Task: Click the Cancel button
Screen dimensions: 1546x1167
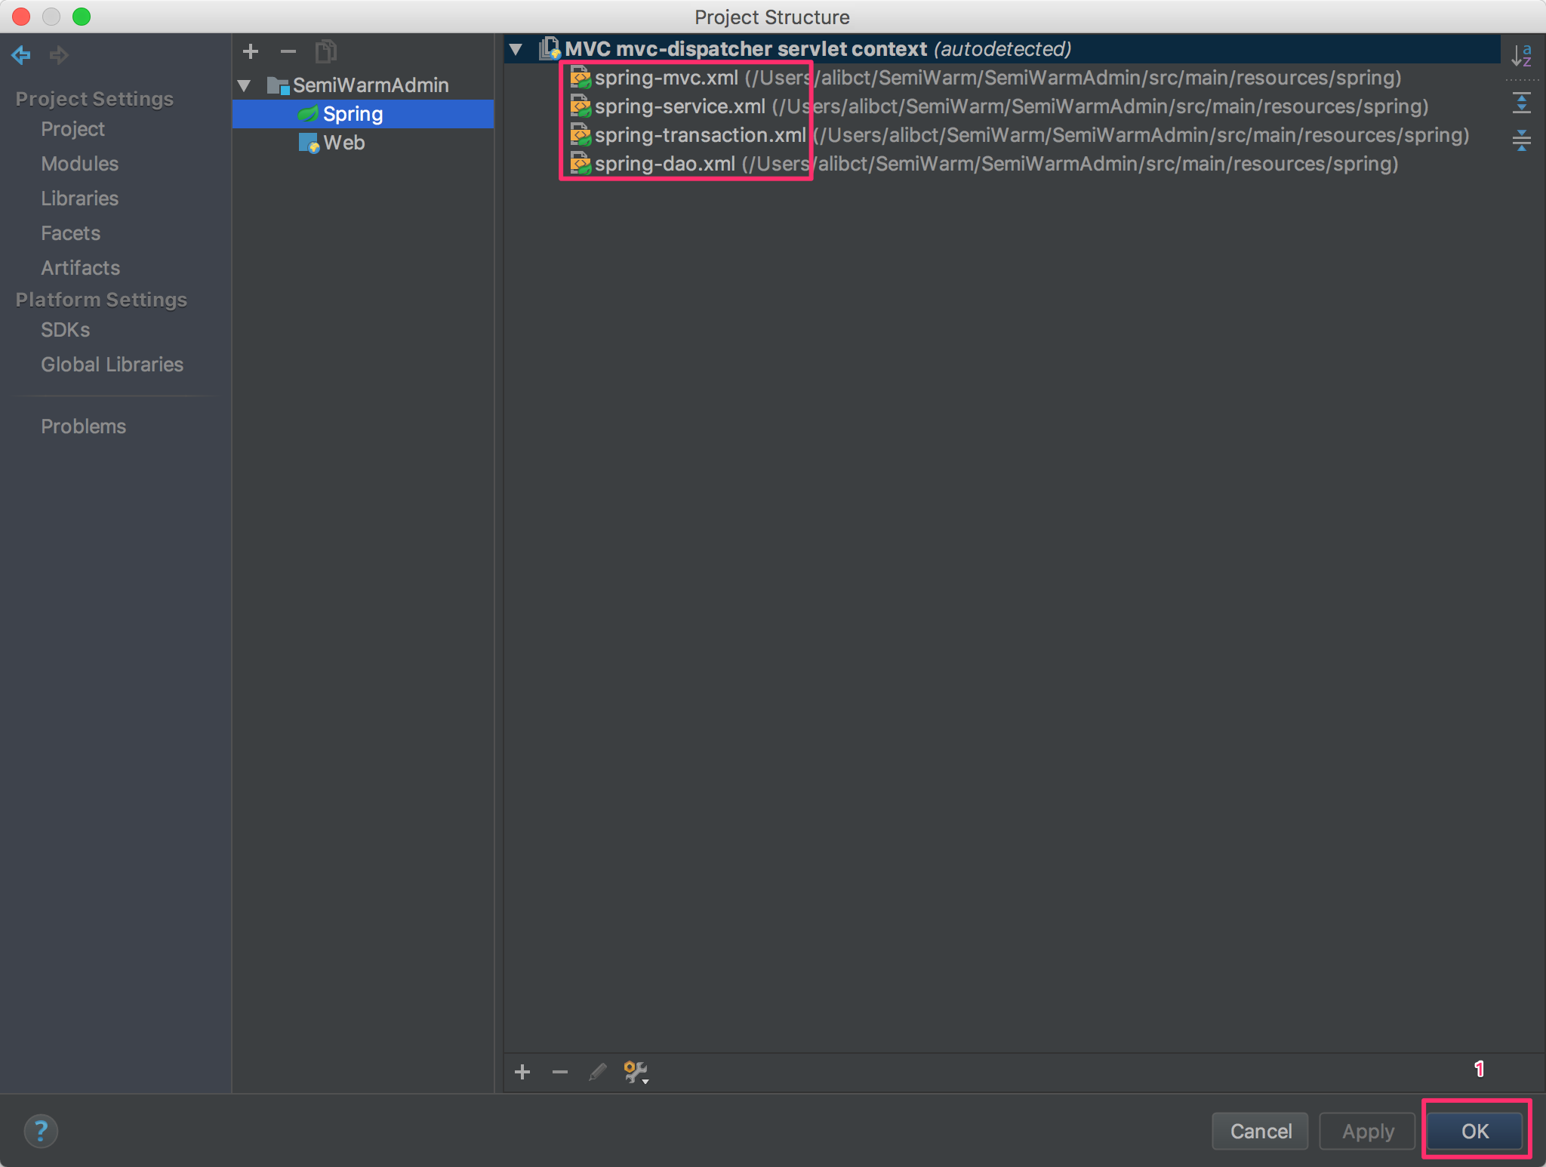Action: click(1261, 1131)
